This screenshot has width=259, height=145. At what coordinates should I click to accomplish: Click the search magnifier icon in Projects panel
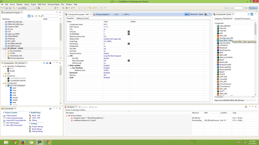point(42,16)
